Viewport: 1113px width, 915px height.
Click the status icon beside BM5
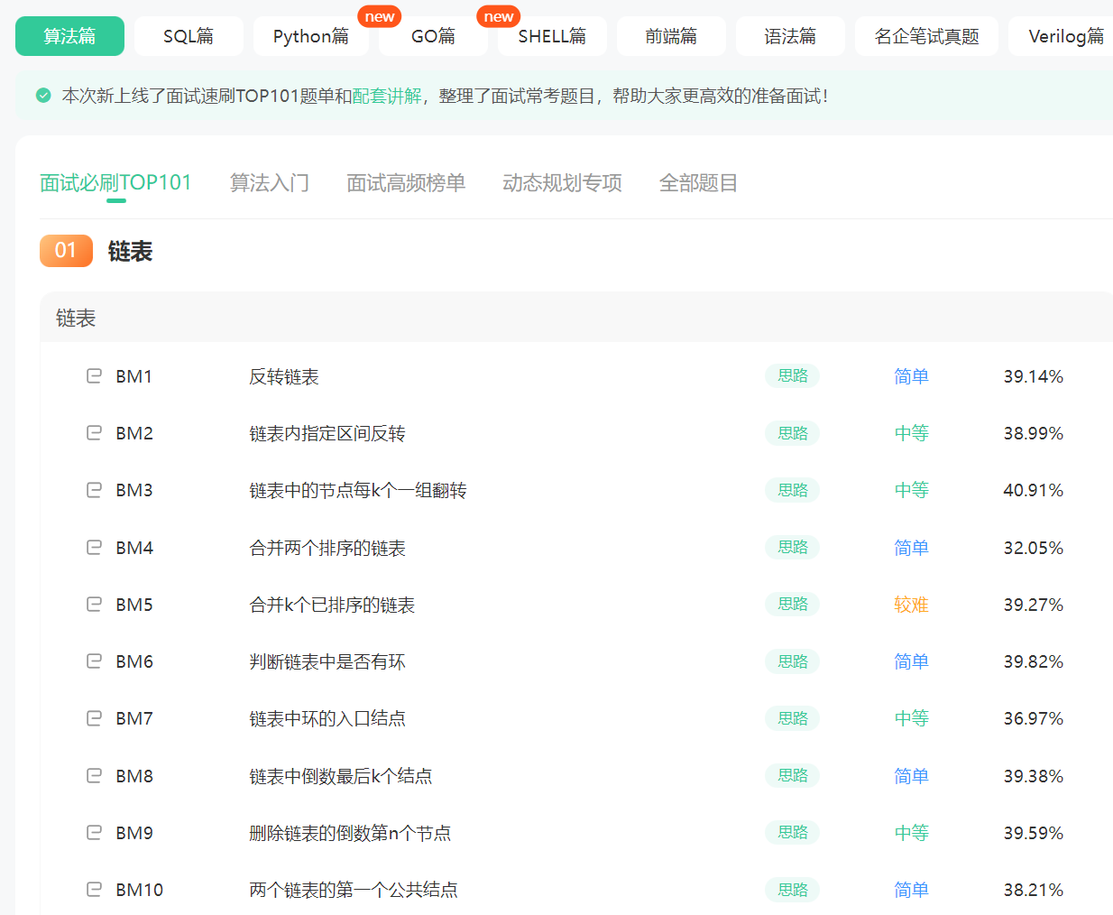[94, 604]
